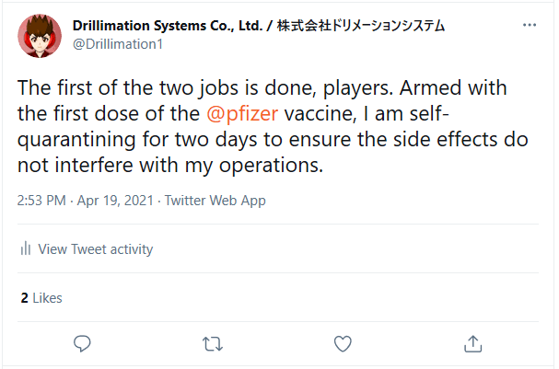Viewport: 559px width, 369px height.
Task: Click the bar chart analytics icon
Action: 26,249
